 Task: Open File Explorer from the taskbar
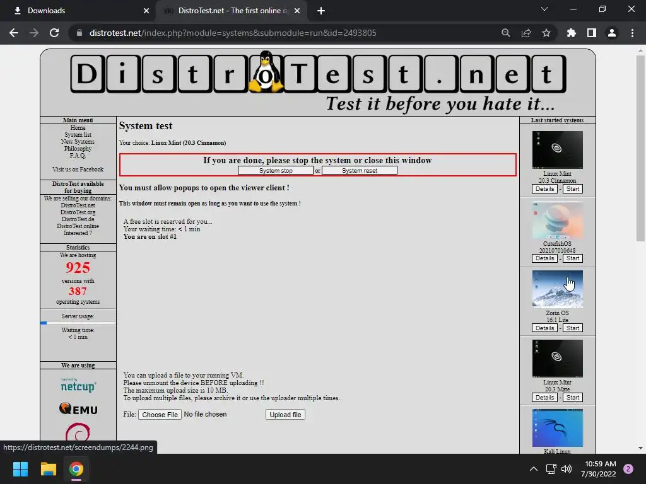pos(48,469)
